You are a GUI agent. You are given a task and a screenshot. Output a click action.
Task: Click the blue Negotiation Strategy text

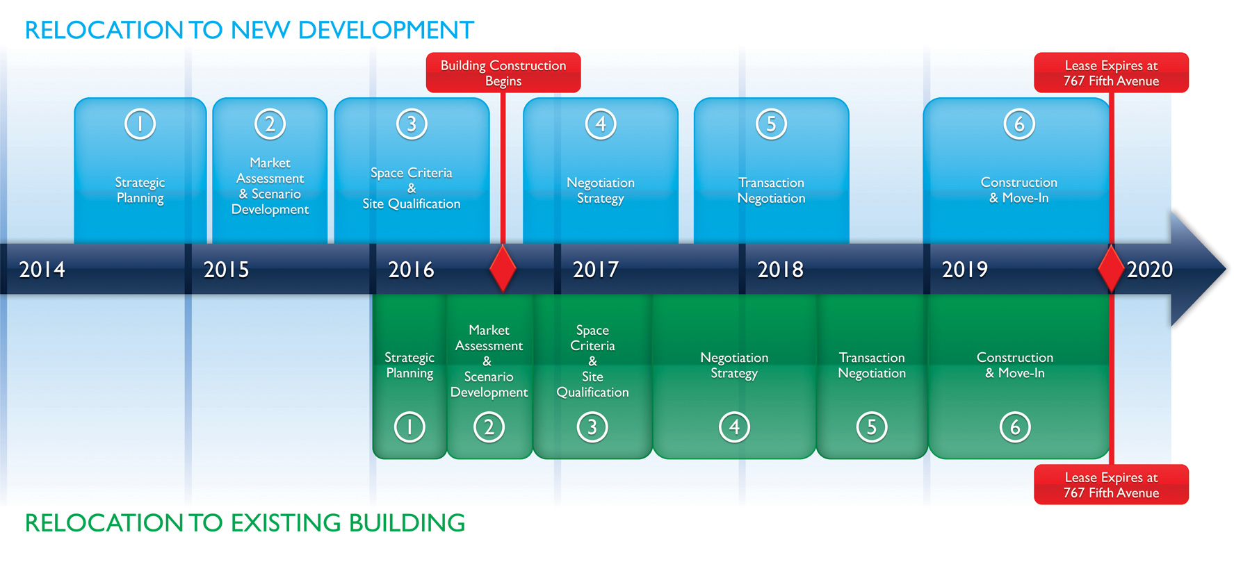[601, 190]
